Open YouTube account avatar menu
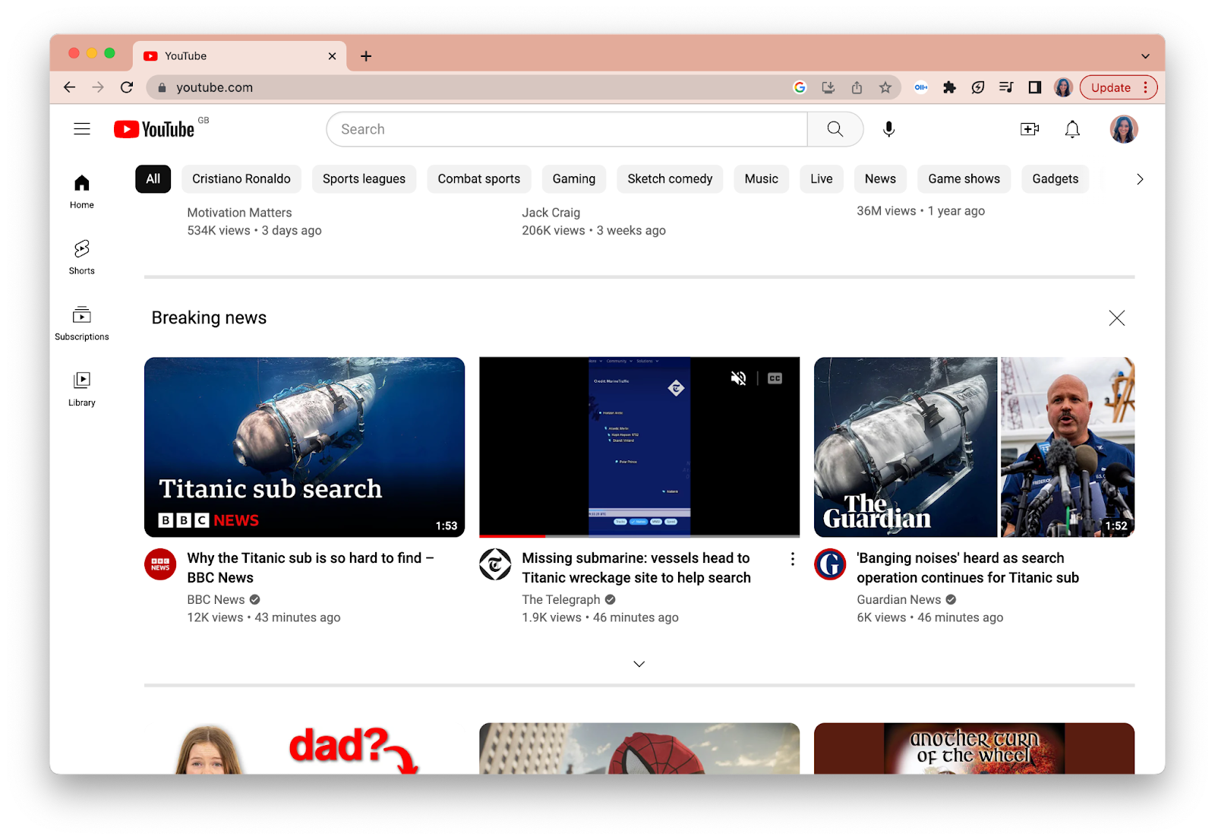The image size is (1215, 840). 1124,129
